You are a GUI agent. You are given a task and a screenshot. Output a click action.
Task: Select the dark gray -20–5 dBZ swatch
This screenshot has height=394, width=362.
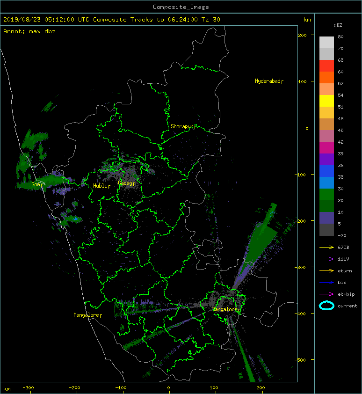pos(326,230)
